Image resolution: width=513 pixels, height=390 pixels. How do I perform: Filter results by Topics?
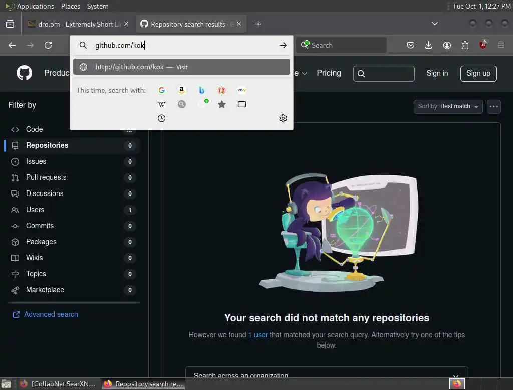coord(72,274)
